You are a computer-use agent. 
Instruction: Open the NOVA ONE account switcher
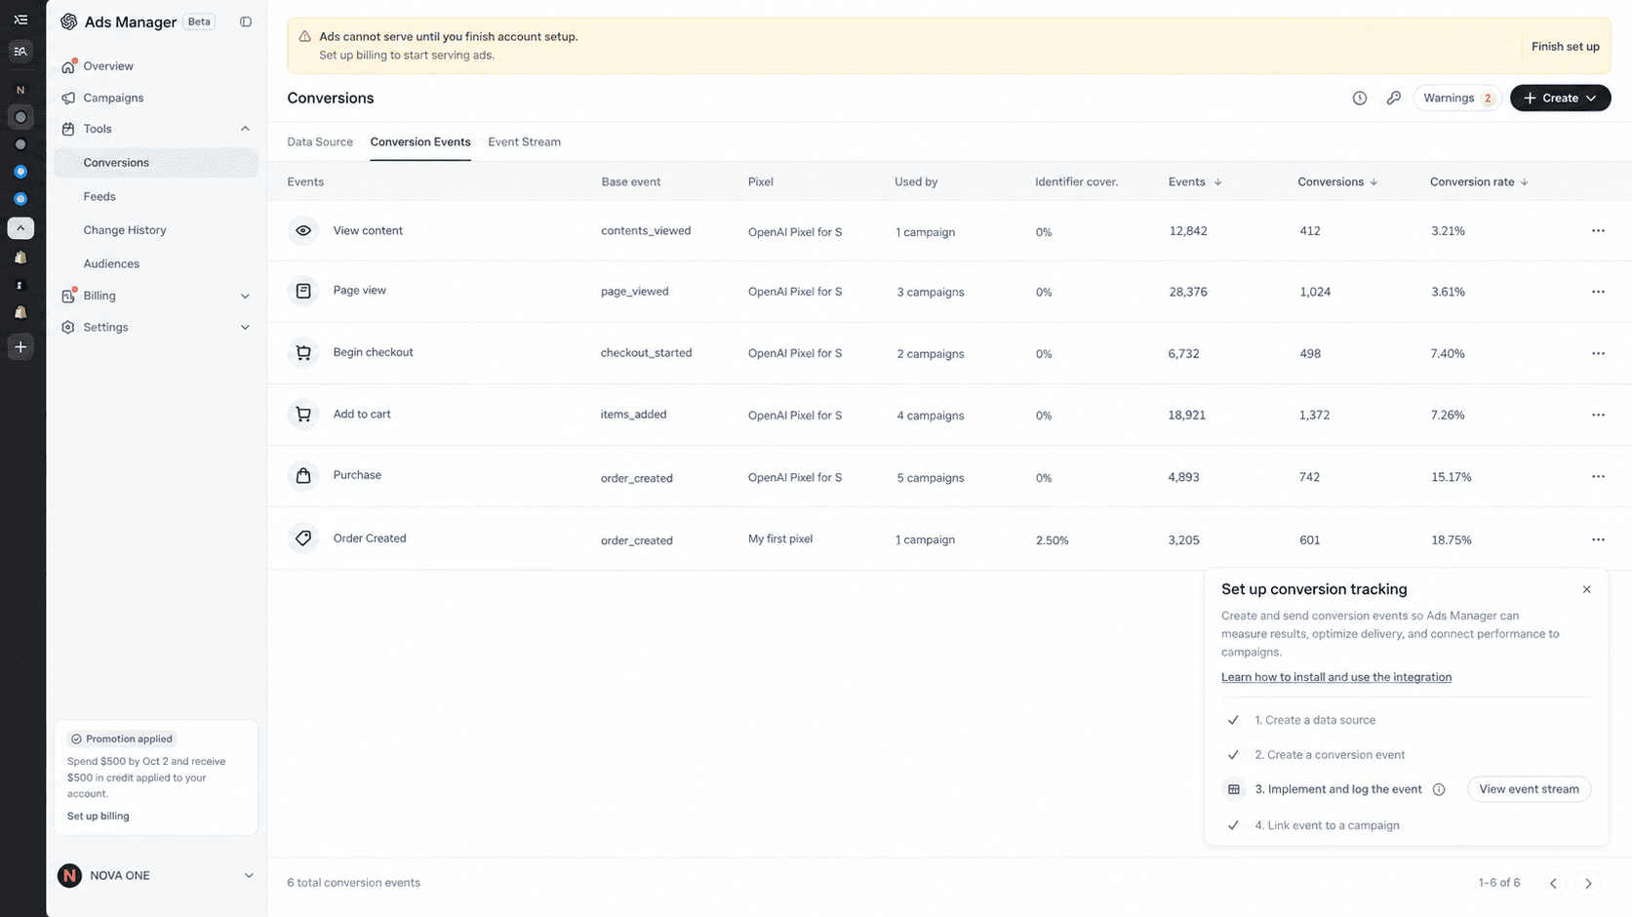point(156,875)
